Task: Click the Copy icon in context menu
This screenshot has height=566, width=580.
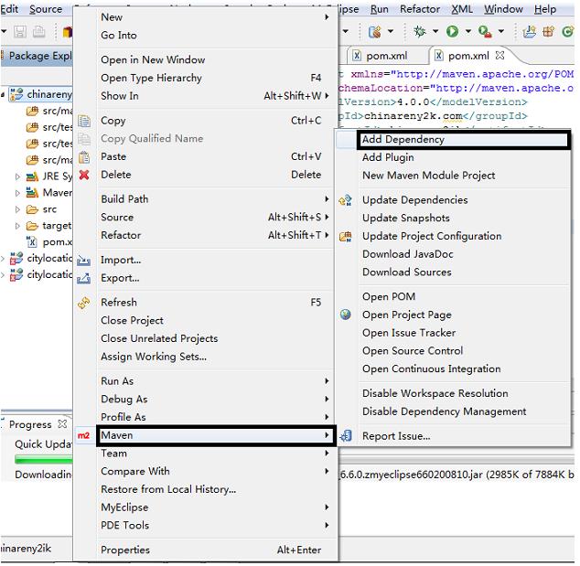Action: click(84, 121)
